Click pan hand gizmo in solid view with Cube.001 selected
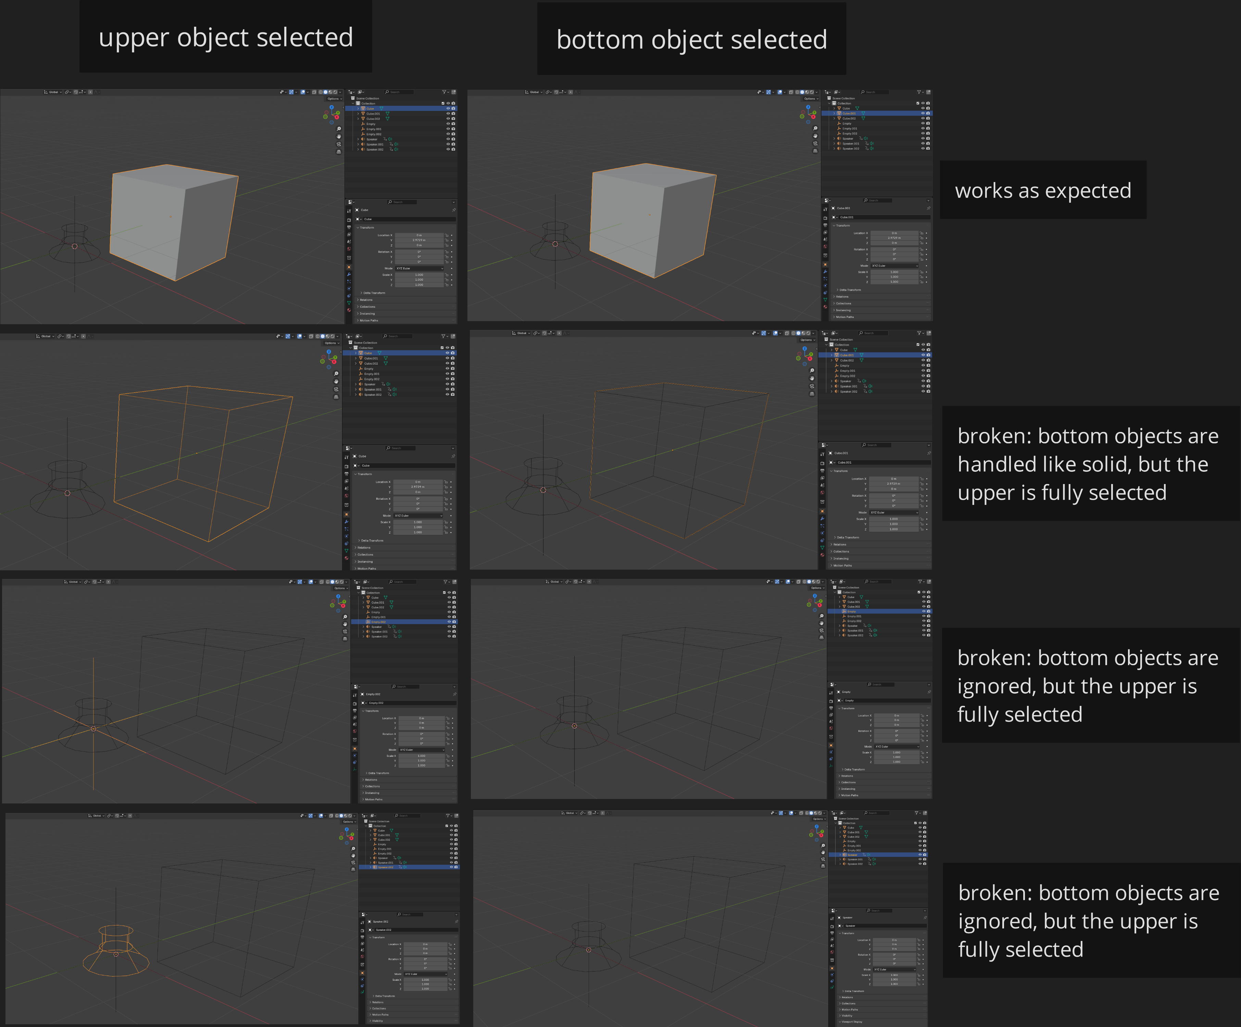Screen dimensions: 1241x1027 (x=815, y=136)
